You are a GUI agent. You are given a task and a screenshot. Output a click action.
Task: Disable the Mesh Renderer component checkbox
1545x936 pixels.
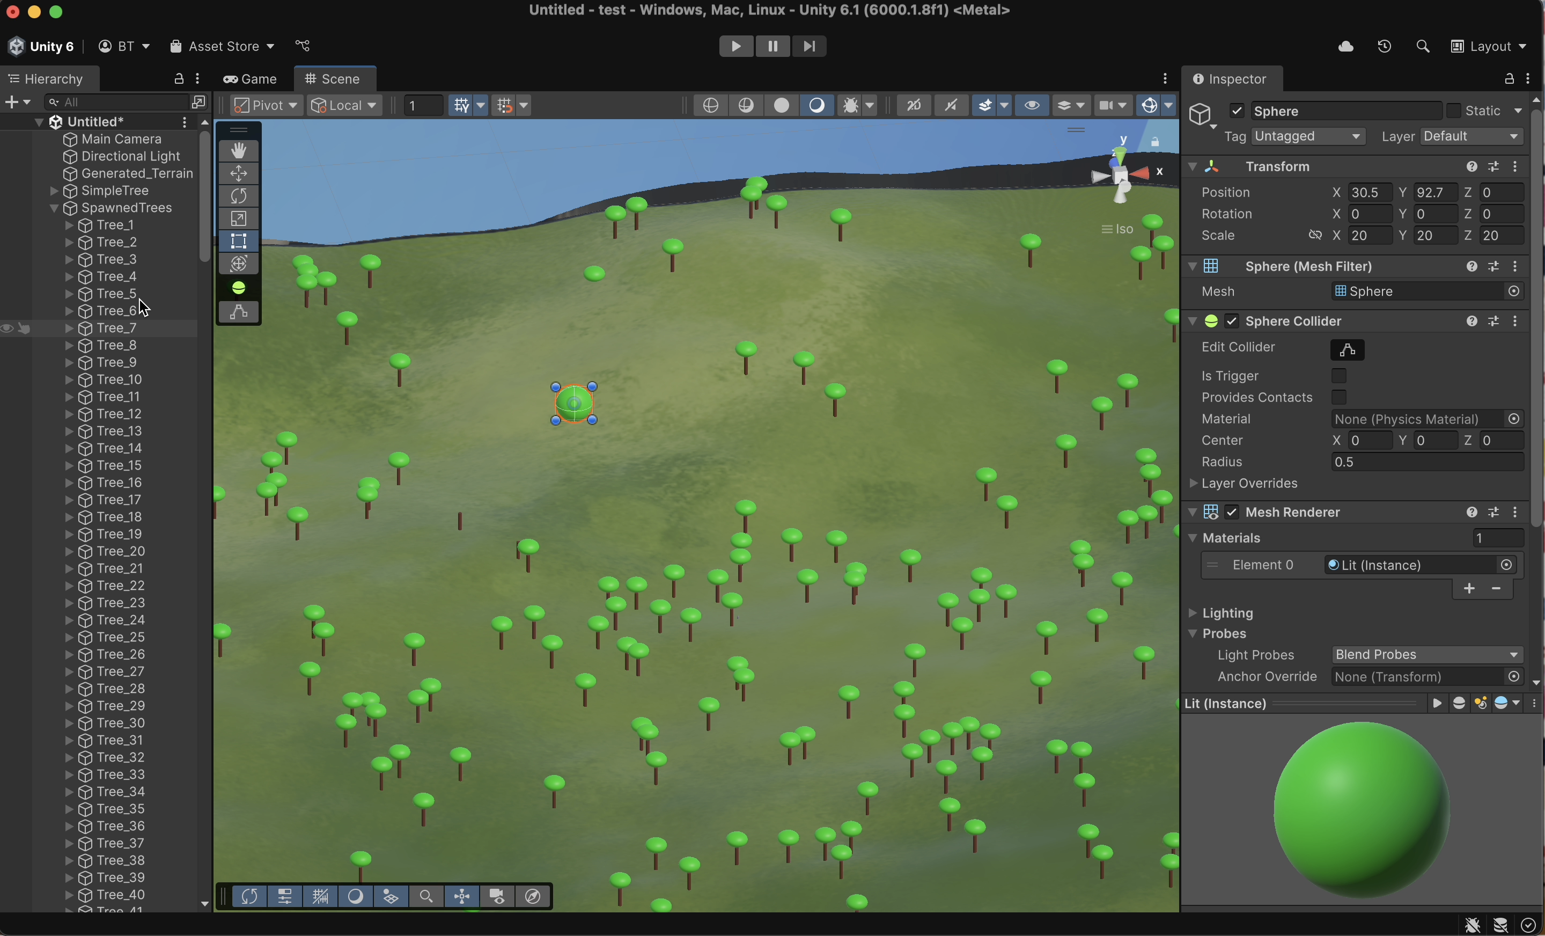pos(1232,513)
